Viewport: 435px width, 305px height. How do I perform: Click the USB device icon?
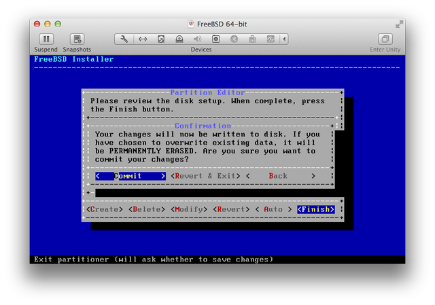tap(252, 39)
